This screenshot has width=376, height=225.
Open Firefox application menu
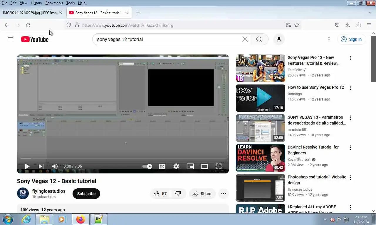pos(369,25)
